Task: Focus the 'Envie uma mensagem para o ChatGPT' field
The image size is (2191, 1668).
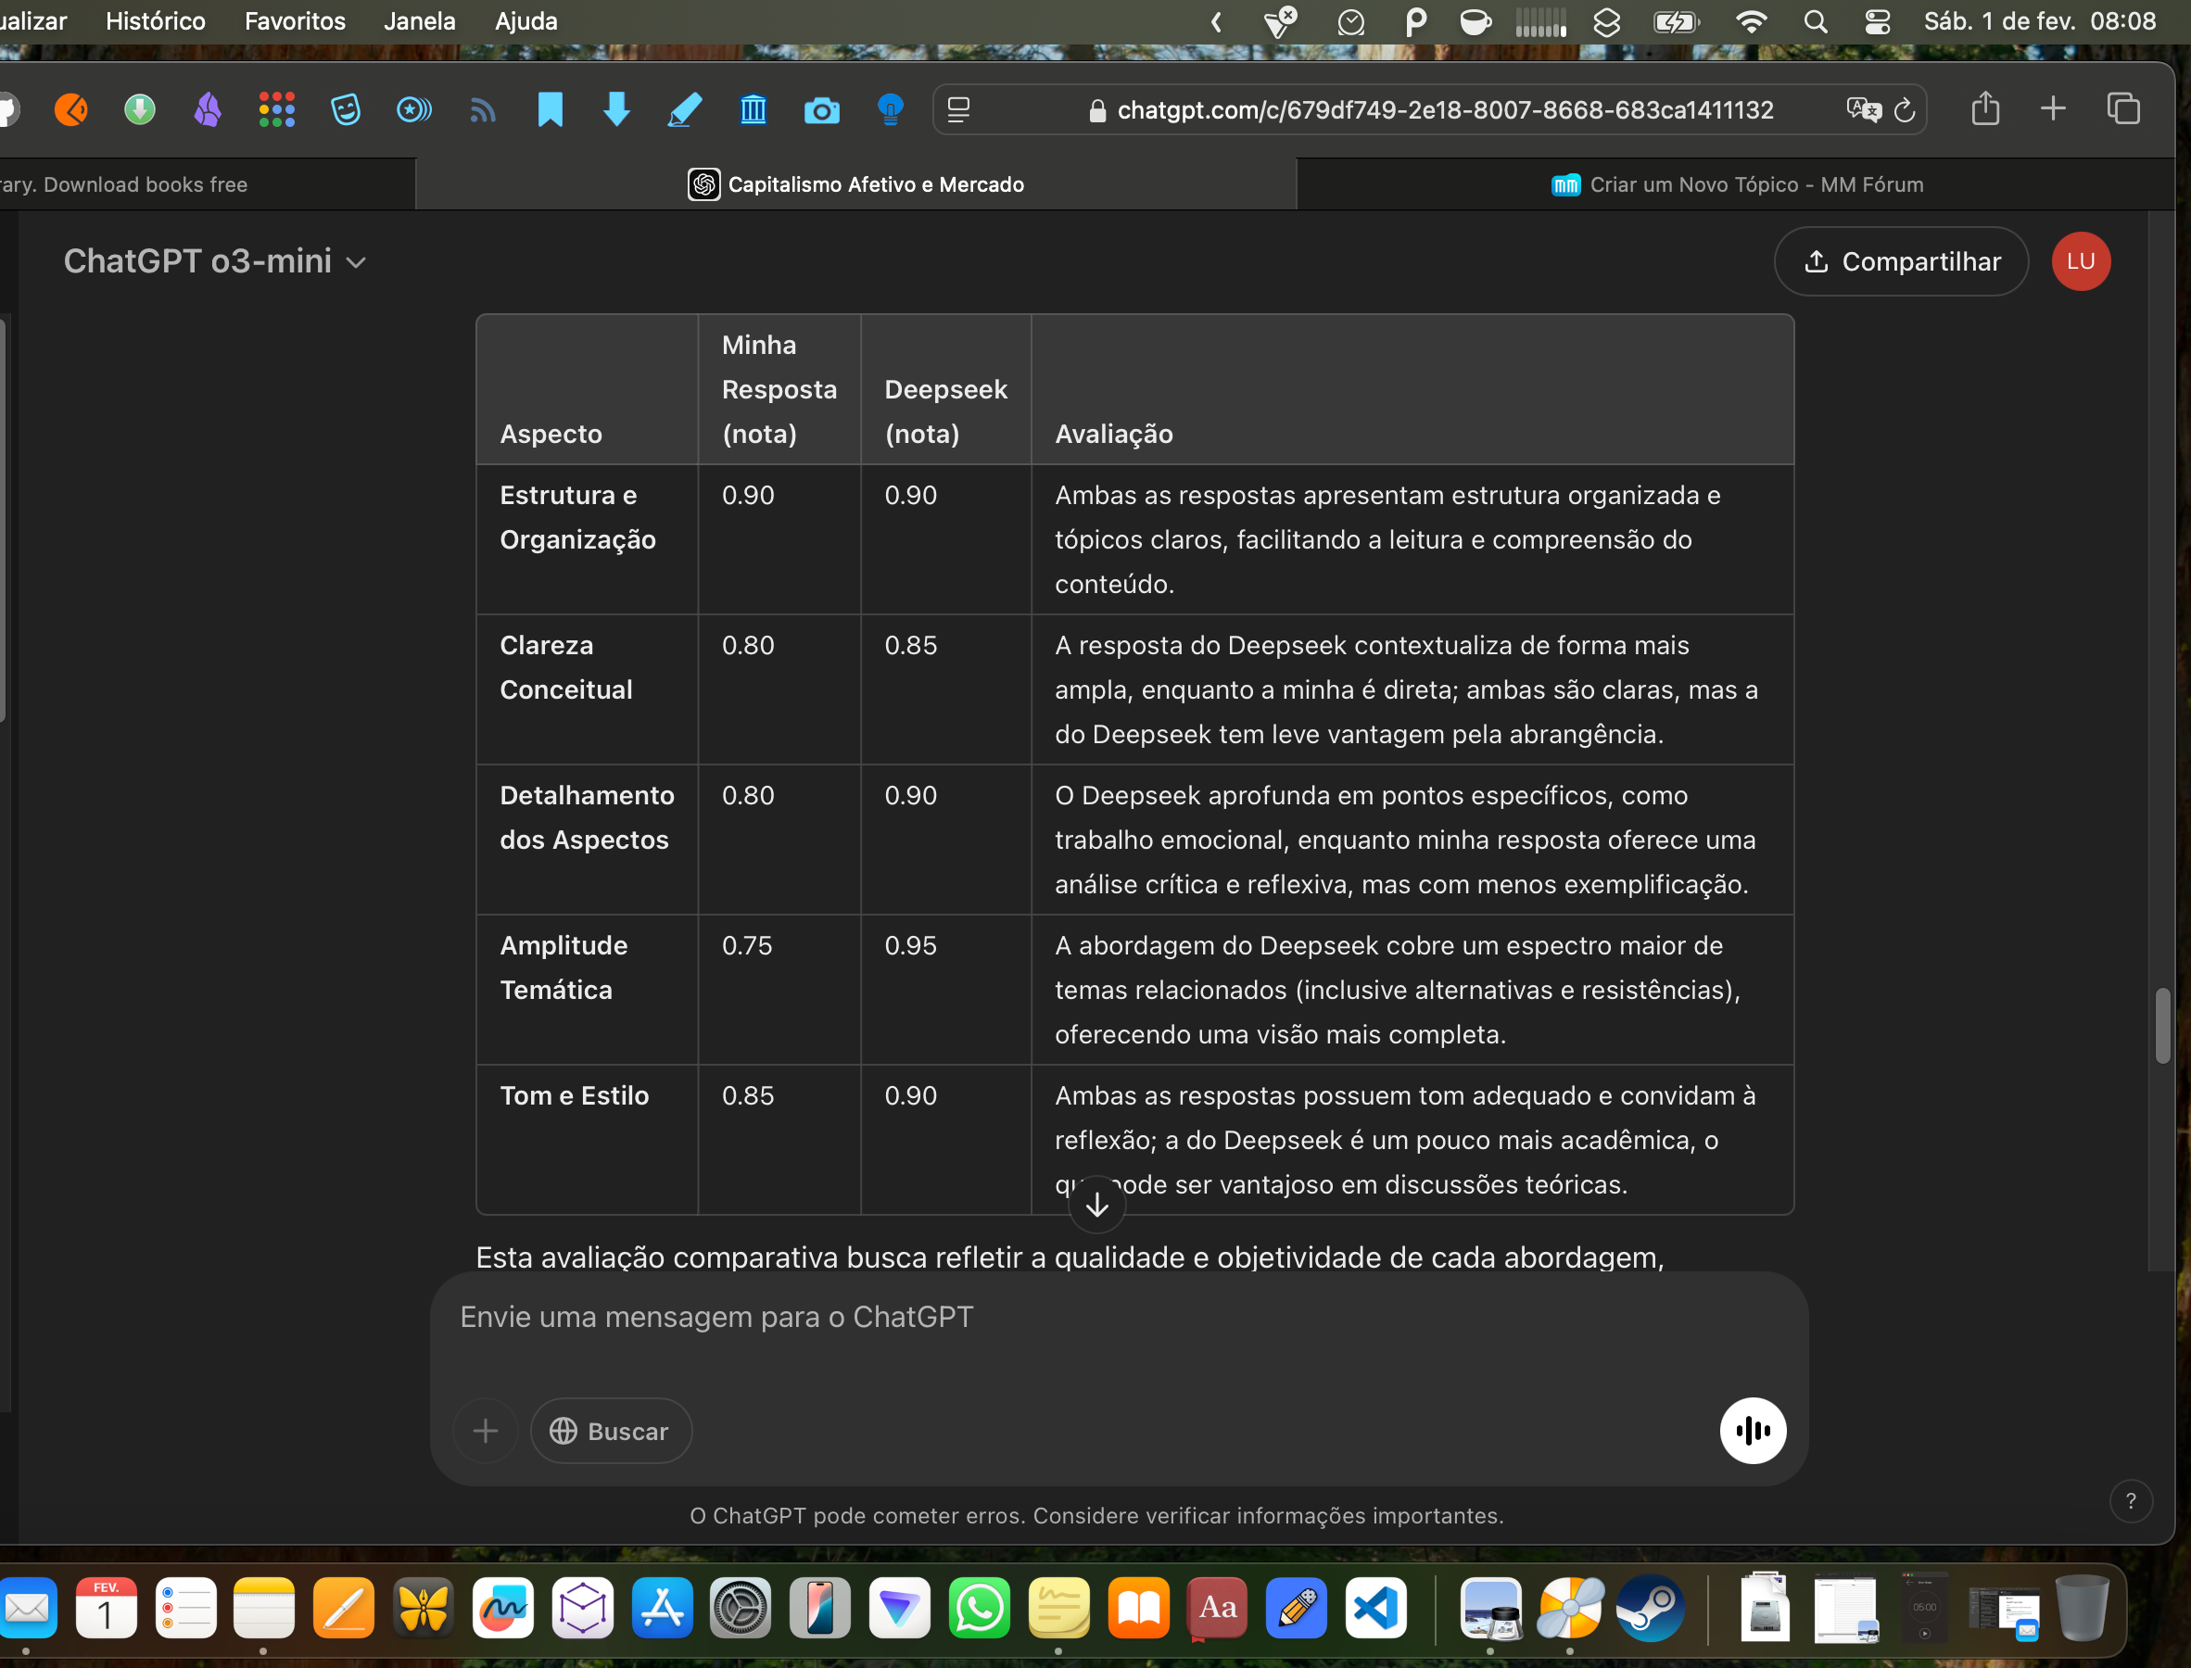Action: point(1119,1318)
